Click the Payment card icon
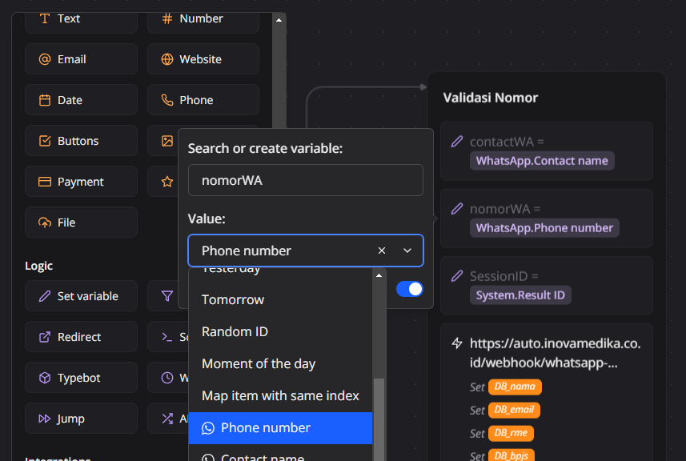 (45, 182)
